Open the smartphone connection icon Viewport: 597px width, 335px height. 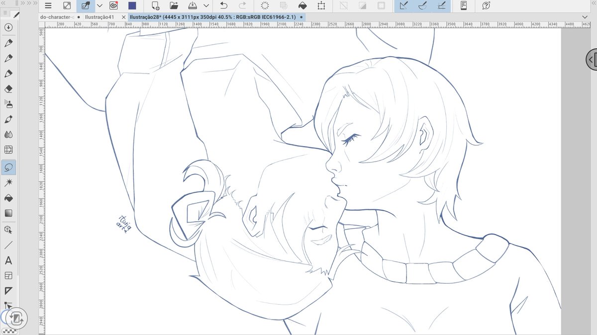(x=464, y=5)
